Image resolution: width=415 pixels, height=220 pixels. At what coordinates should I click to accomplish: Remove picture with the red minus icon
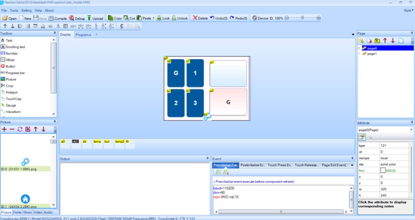(12, 129)
